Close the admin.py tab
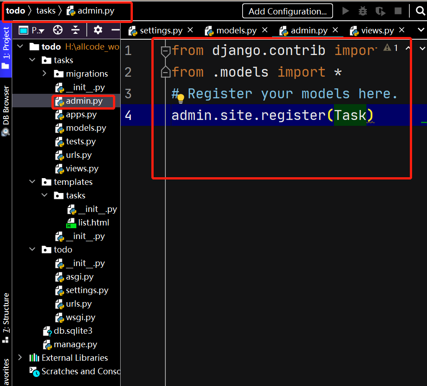427x386 pixels. tap(335, 30)
